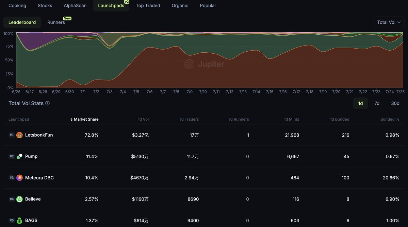The image size is (408, 227).
Task: Switch to the Organic tab
Action: coord(180,5)
